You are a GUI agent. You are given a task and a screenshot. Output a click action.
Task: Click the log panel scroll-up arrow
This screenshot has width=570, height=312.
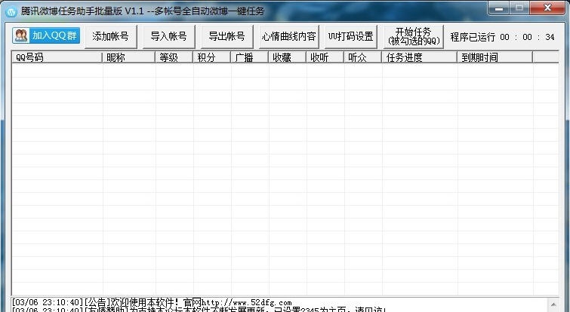pos(553,304)
